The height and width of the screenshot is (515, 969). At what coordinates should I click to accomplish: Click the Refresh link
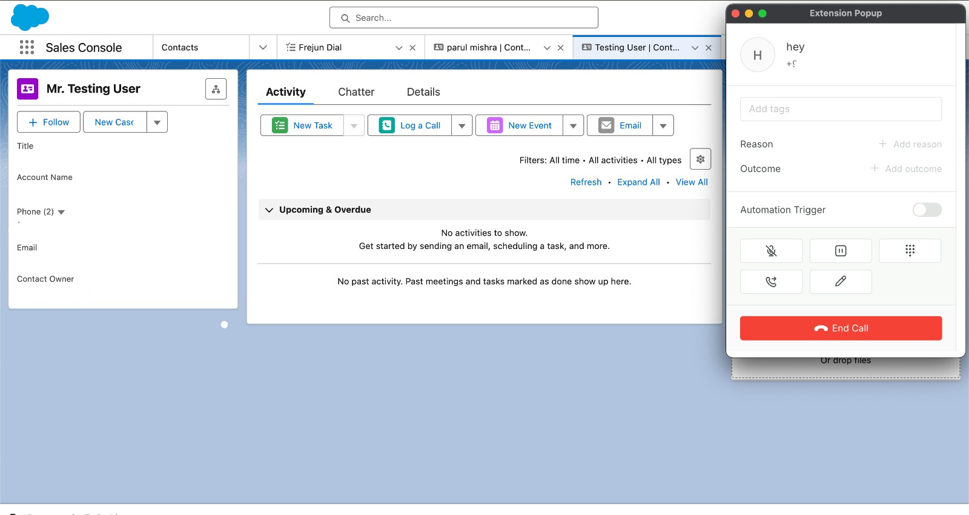tap(586, 182)
